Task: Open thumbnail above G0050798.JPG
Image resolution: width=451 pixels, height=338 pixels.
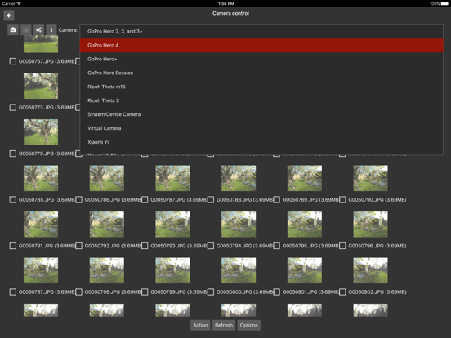Action: 107,270
